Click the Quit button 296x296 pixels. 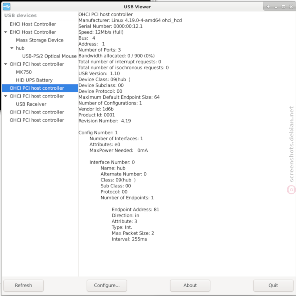pyautogui.click(x=273, y=285)
